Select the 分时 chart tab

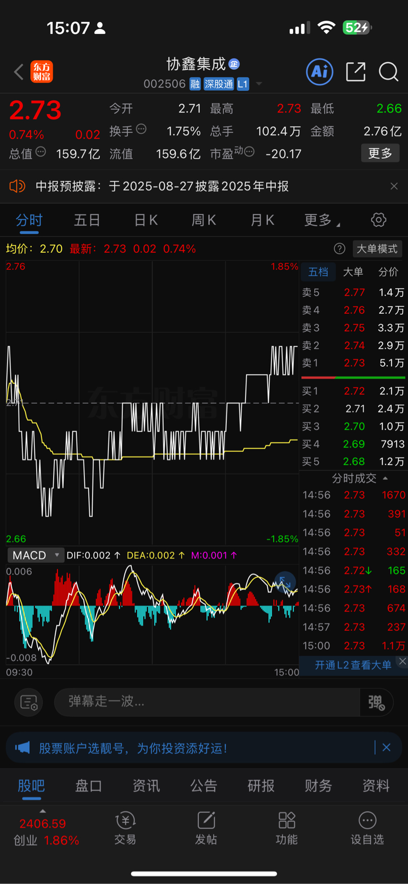pyautogui.click(x=29, y=220)
